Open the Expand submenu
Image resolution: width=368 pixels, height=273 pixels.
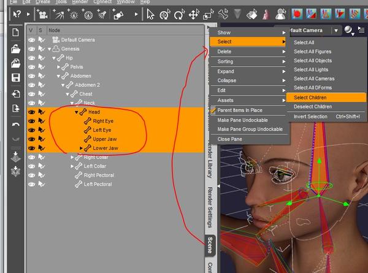point(248,71)
